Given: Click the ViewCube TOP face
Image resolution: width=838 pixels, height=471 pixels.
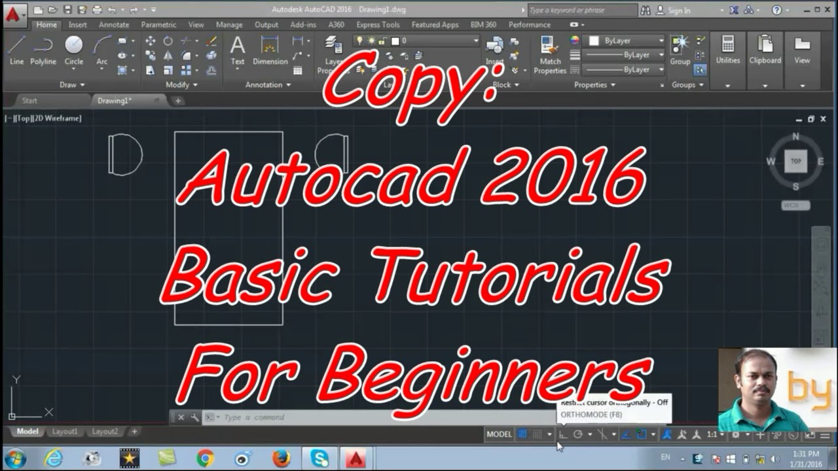Looking at the screenshot, I should click(796, 161).
